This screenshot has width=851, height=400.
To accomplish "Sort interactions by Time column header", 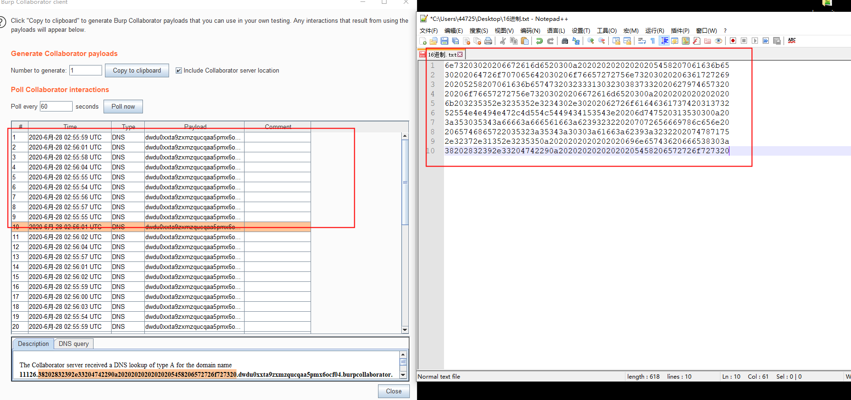I will [70, 127].
